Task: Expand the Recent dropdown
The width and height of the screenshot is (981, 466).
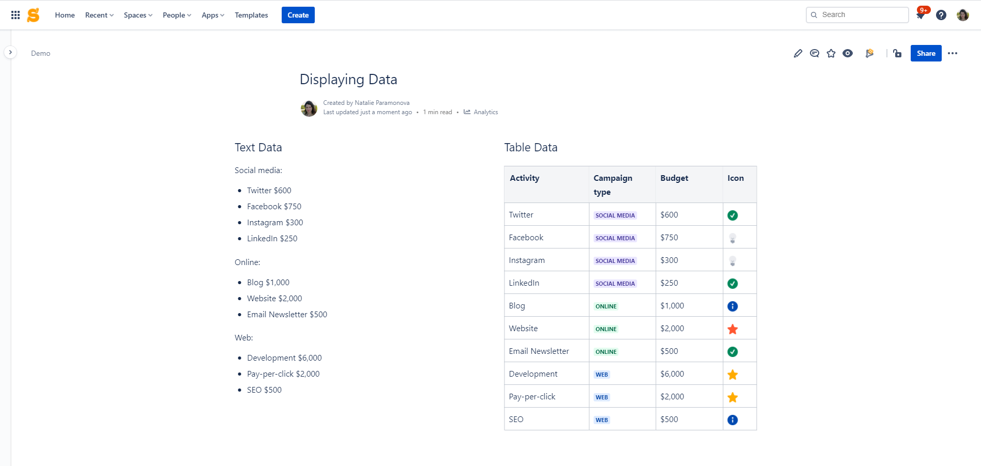Action: [99, 15]
